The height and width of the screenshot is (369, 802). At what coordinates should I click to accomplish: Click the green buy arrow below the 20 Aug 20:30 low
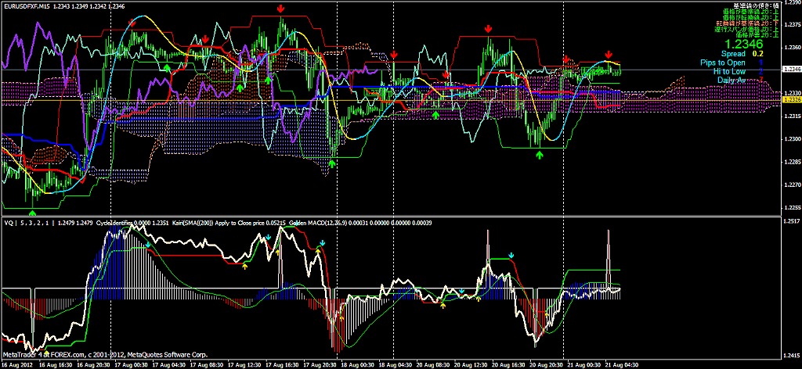540,155
